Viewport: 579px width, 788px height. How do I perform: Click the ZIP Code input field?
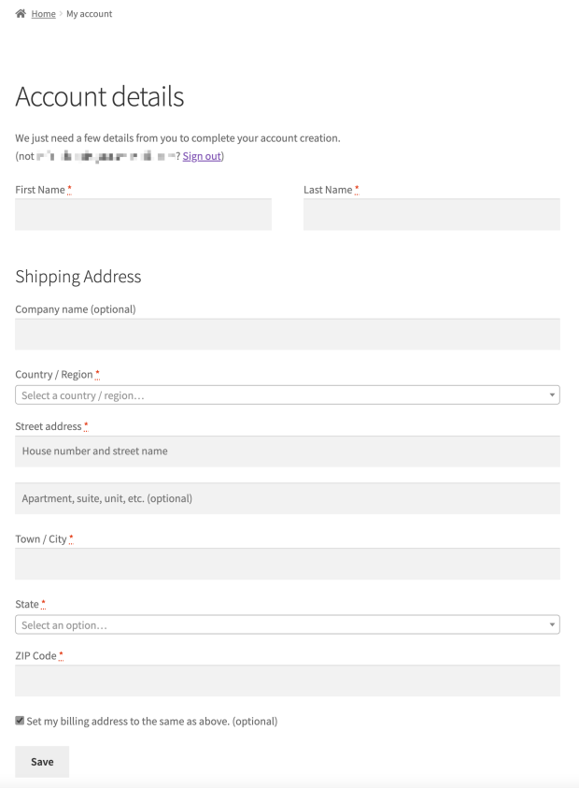[x=288, y=681]
